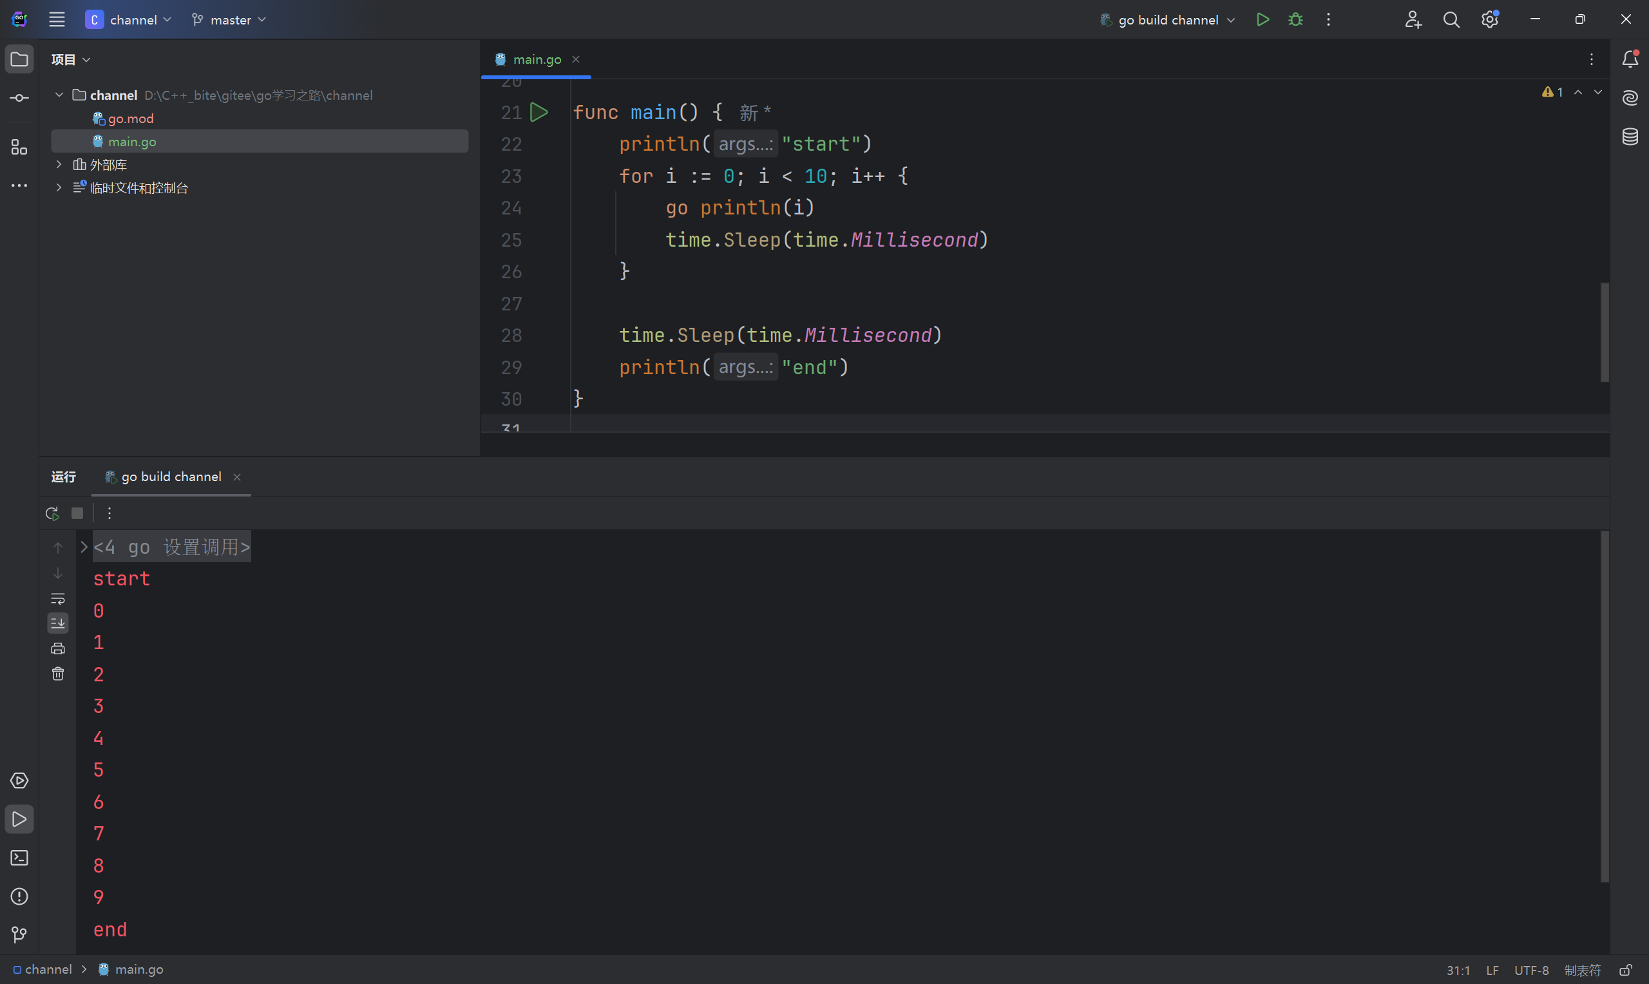
Task: Click the 31:1 cursor position indicator
Action: (x=1458, y=970)
